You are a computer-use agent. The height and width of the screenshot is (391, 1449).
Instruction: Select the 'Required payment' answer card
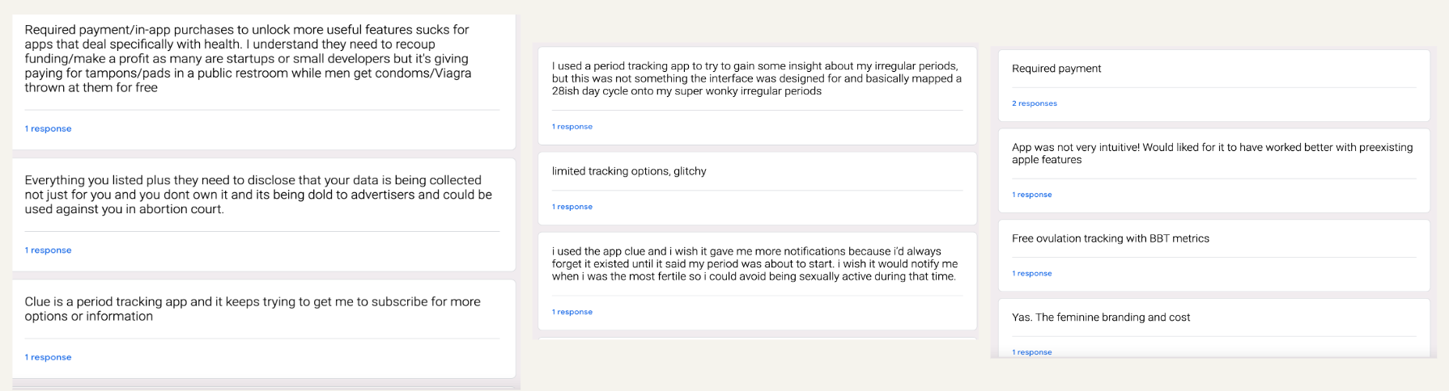click(1214, 86)
